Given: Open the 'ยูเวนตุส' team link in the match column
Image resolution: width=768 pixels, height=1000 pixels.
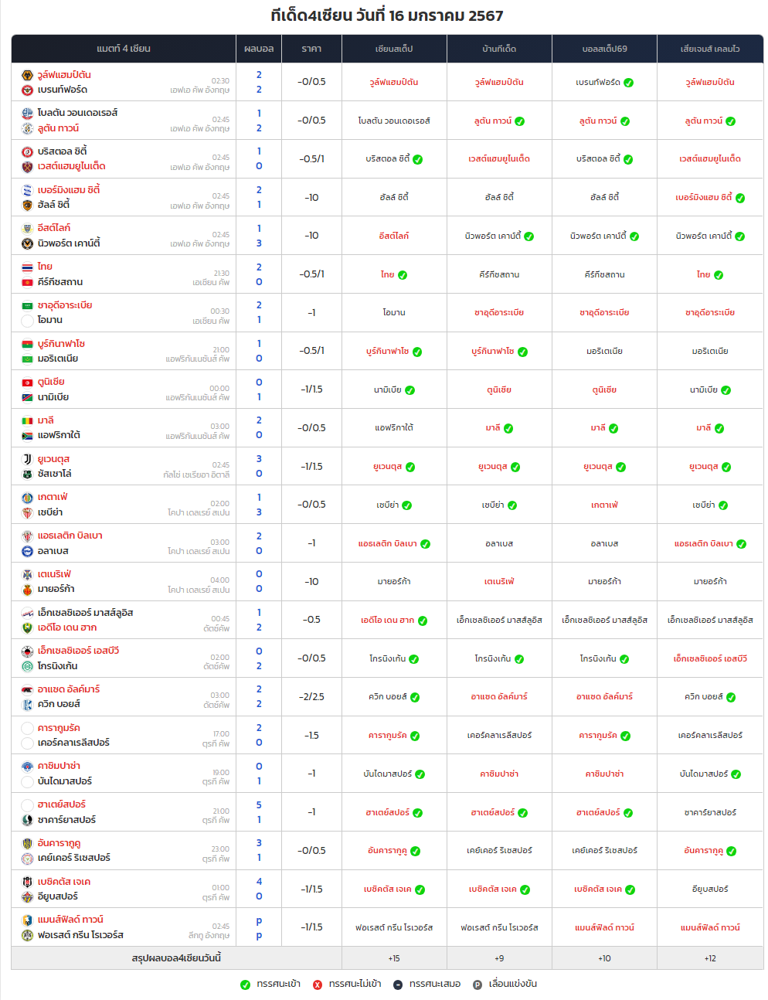Looking at the screenshot, I should (x=53, y=459).
